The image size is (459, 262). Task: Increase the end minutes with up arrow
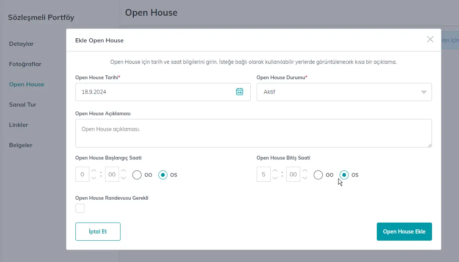tap(305, 170)
